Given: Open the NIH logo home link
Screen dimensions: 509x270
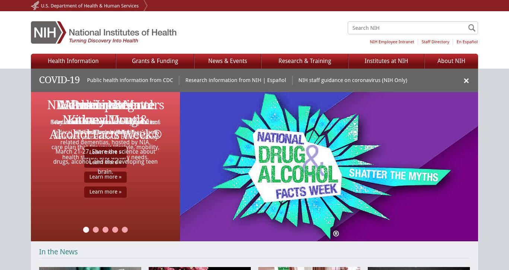Looking at the screenshot, I should (x=104, y=32).
